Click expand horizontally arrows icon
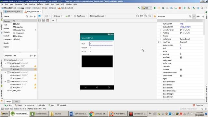 pyautogui.click(x=53, y=20)
